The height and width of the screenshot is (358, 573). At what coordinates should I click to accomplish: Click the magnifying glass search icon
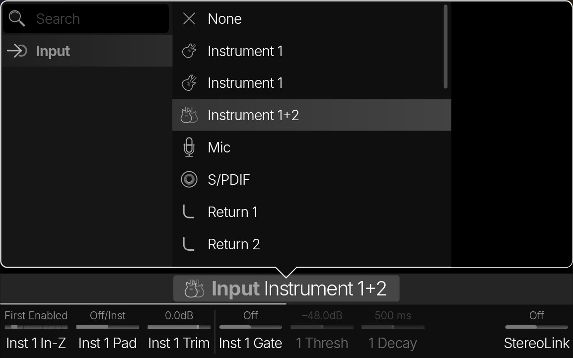[x=17, y=19]
